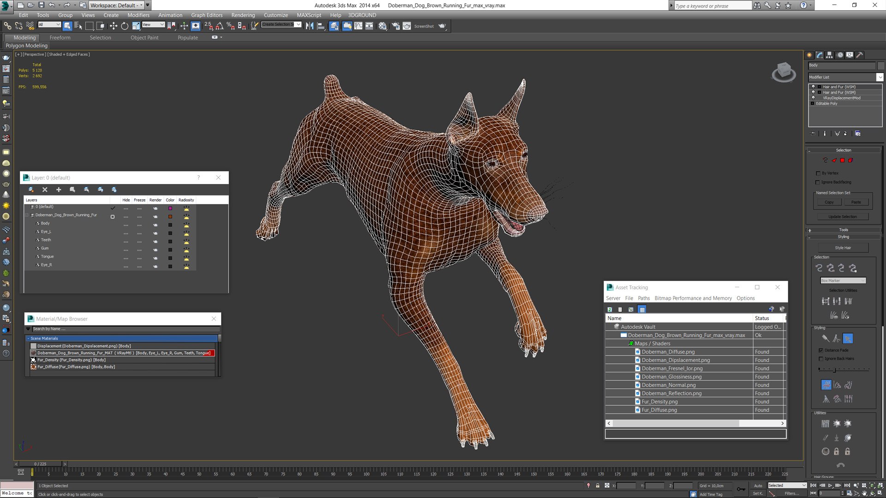Enable the Ignore Backfacing checkbox

click(x=818, y=182)
